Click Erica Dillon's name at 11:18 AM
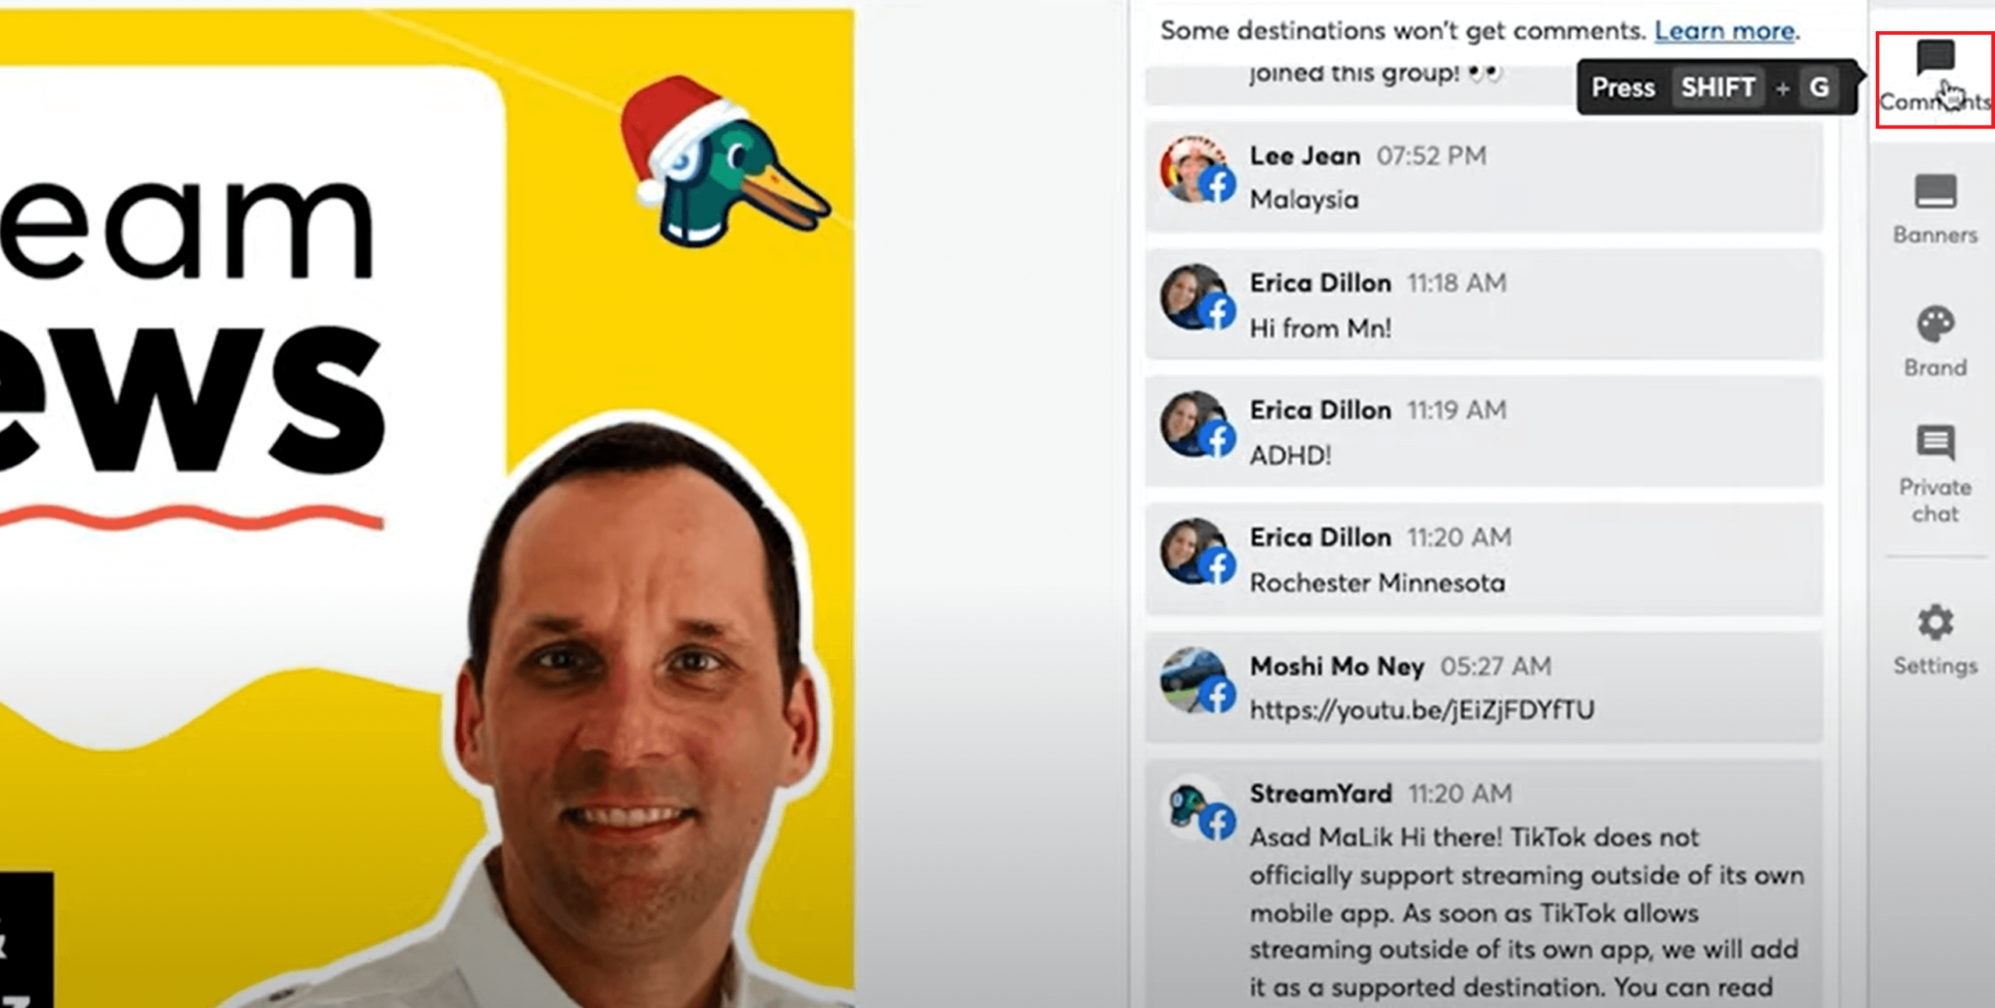The width and height of the screenshot is (1995, 1008). [1320, 283]
